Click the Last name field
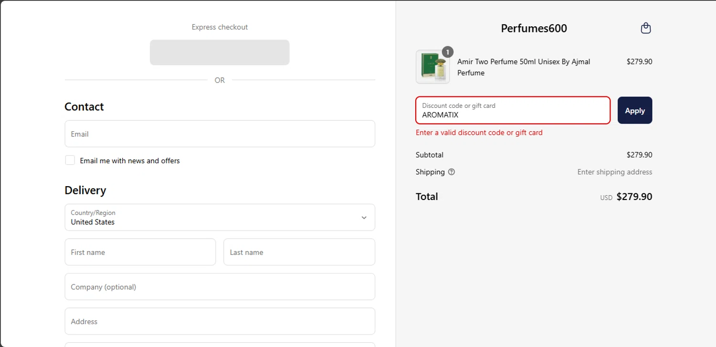This screenshot has height=347, width=716. click(x=299, y=252)
